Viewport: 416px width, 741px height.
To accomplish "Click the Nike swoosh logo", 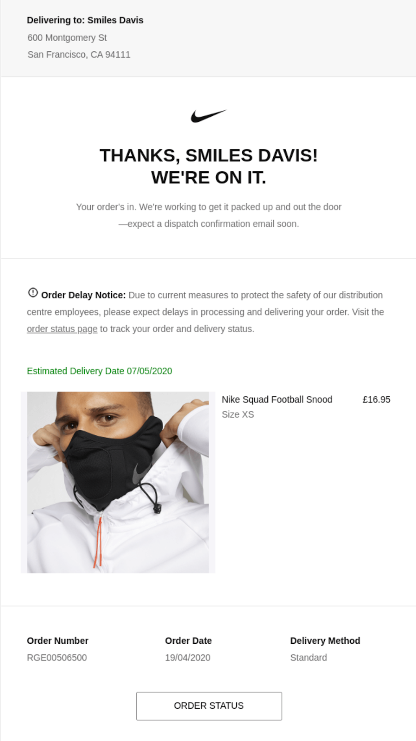I will pos(208,116).
